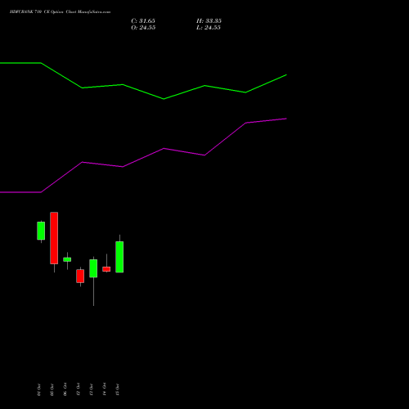
Task: Select the open value O: 24.55
Action: [143, 28]
